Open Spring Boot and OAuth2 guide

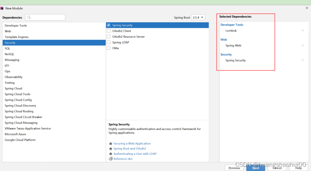tap(130, 149)
